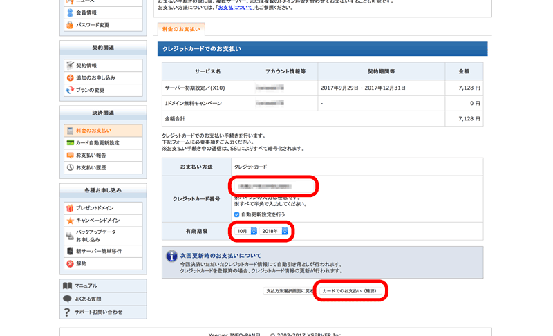Open プランの変更 in the sidebar
The width and height of the screenshot is (553, 336).
103,90
